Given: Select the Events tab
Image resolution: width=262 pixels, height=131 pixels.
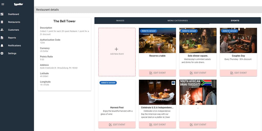Looking at the screenshot, I should [235, 21].
